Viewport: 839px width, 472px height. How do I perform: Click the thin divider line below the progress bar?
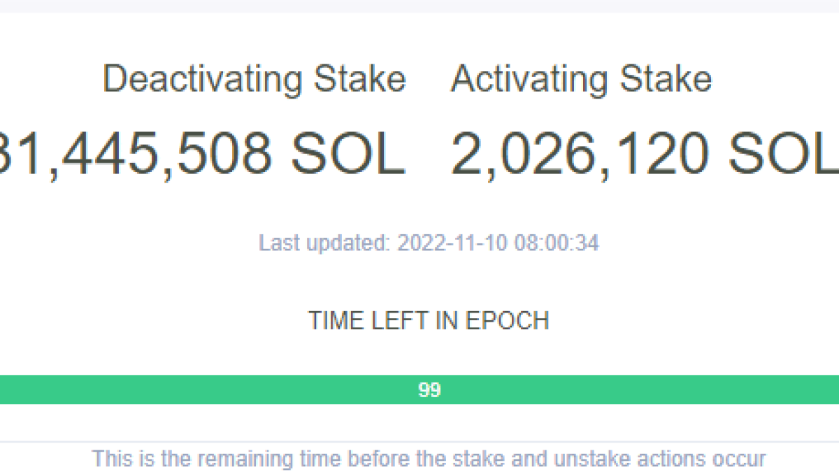tap(419, 441)
